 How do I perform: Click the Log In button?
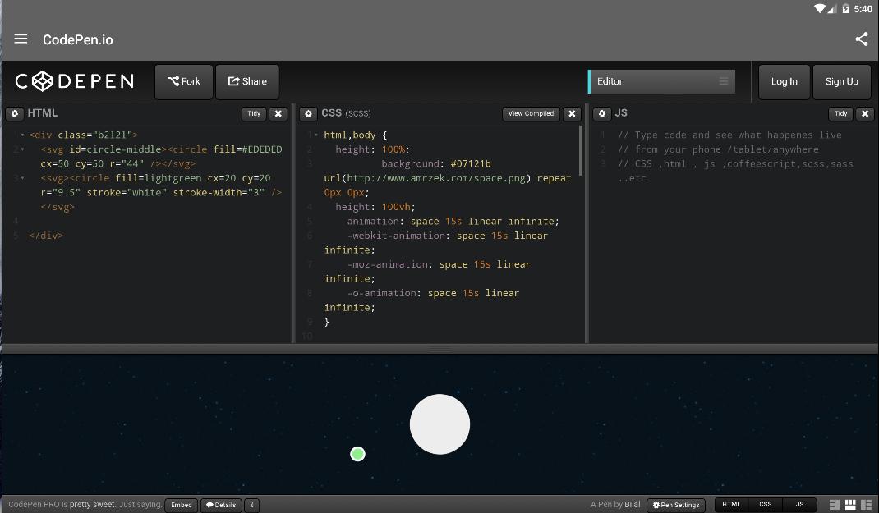pyautogui.click(x=785, y=82)
